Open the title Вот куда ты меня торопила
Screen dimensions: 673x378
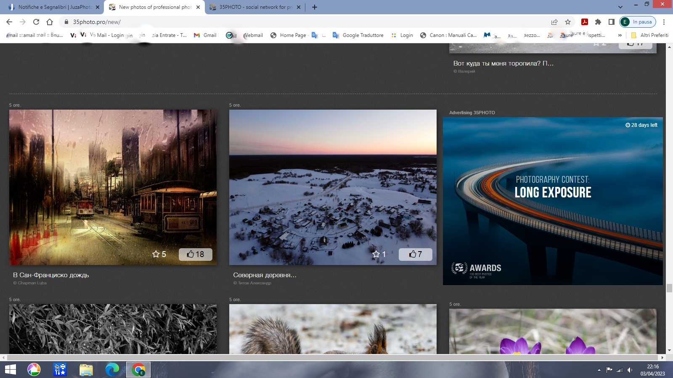coord(503,63)
